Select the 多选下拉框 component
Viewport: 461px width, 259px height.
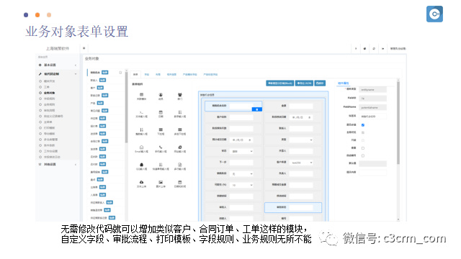179,131
